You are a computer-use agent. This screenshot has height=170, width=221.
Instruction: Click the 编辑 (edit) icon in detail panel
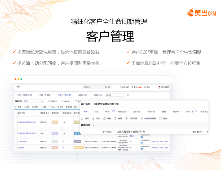[82, 118]
